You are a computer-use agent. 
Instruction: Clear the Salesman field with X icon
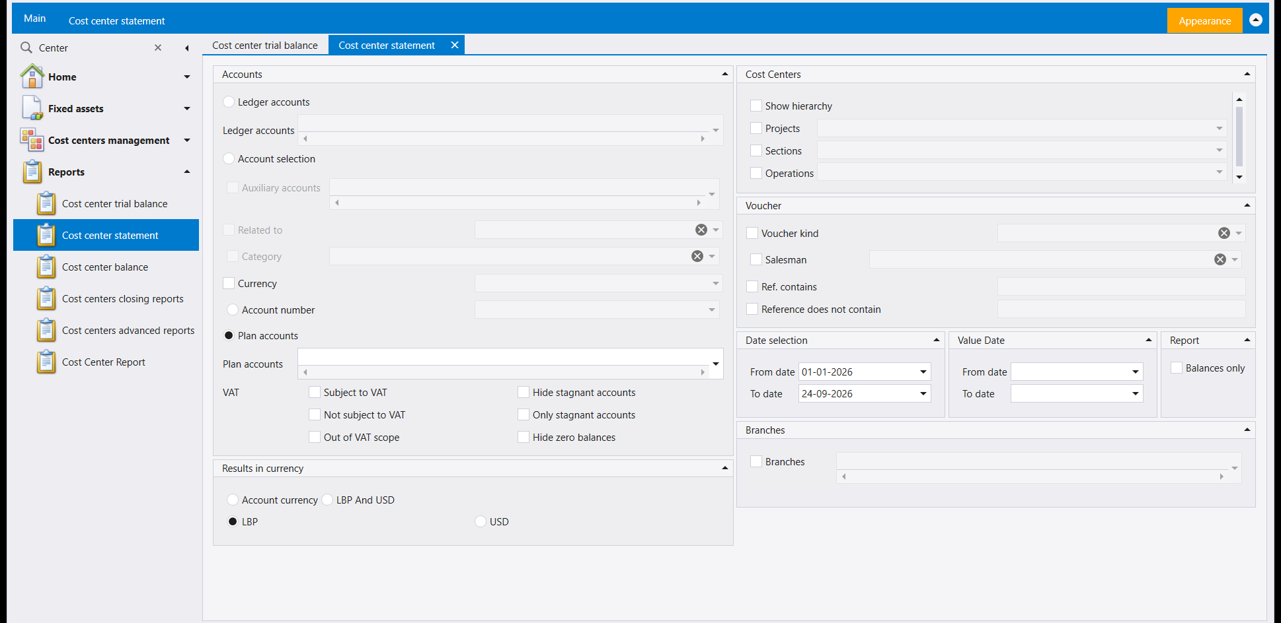coord(1220,259)
